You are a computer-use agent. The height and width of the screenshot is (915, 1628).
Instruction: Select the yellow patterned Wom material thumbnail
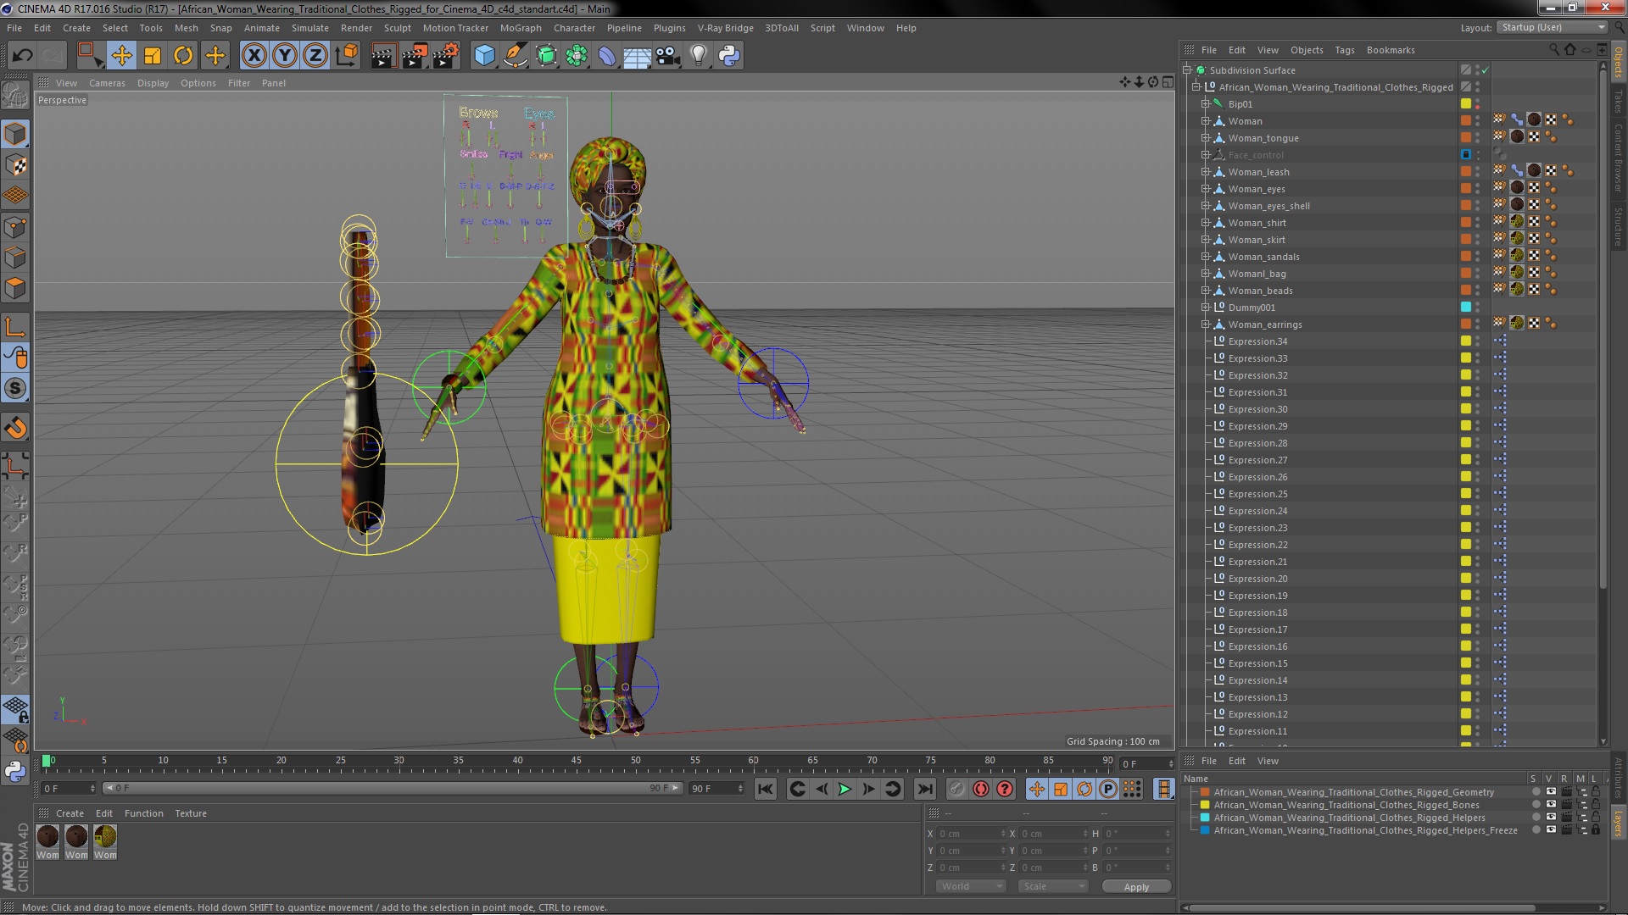tap(105, 836)
